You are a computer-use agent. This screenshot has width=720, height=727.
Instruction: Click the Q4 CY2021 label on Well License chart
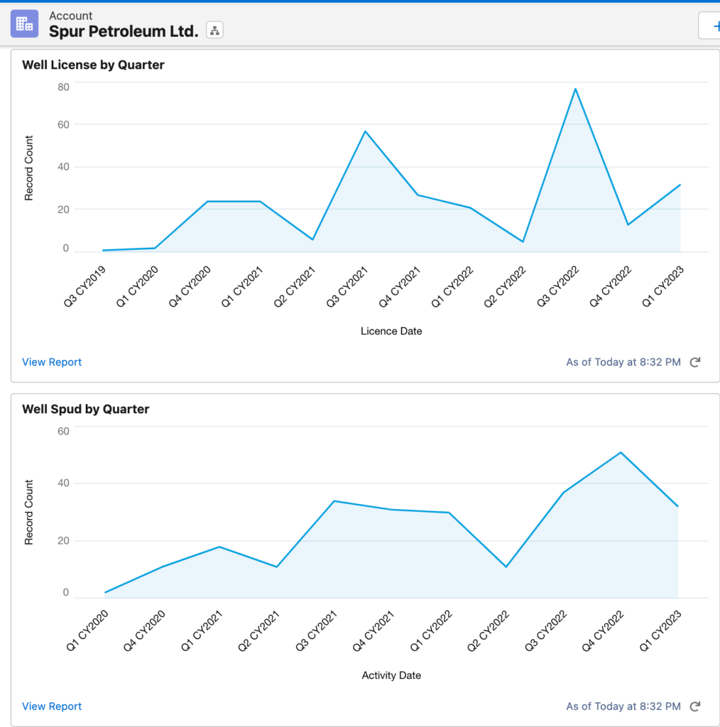400,287
